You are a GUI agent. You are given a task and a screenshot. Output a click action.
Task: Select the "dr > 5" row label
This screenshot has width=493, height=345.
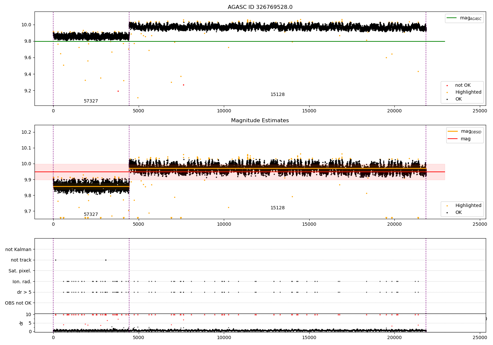point(24,292)
